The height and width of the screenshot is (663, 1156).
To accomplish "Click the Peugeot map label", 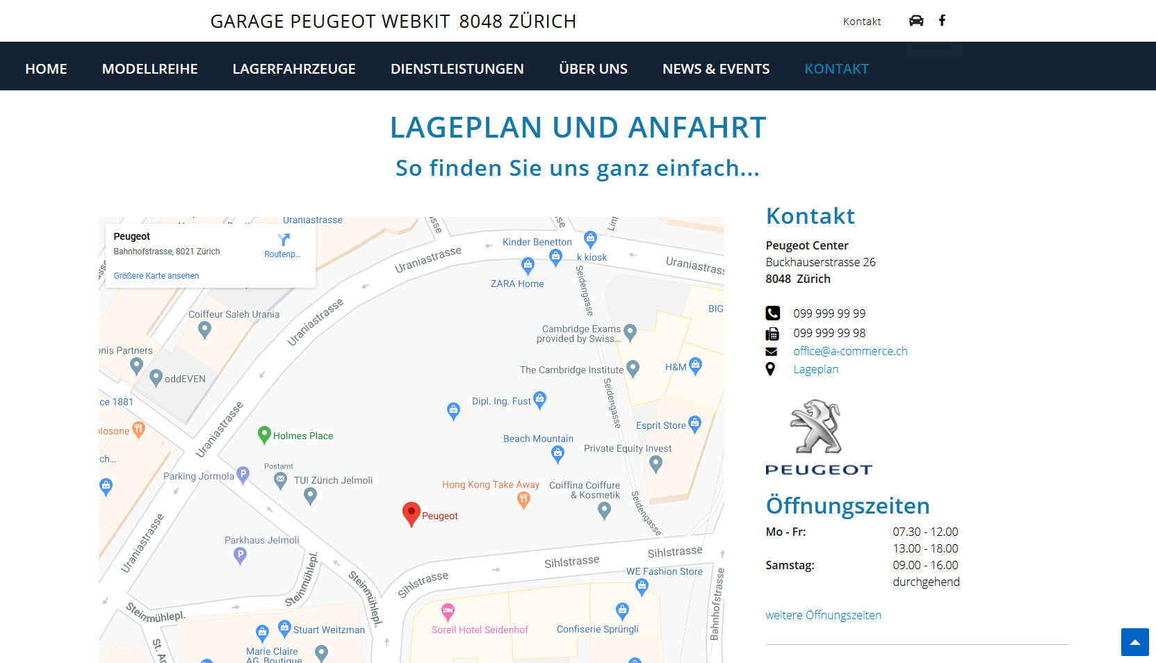I will coord(439,516).
